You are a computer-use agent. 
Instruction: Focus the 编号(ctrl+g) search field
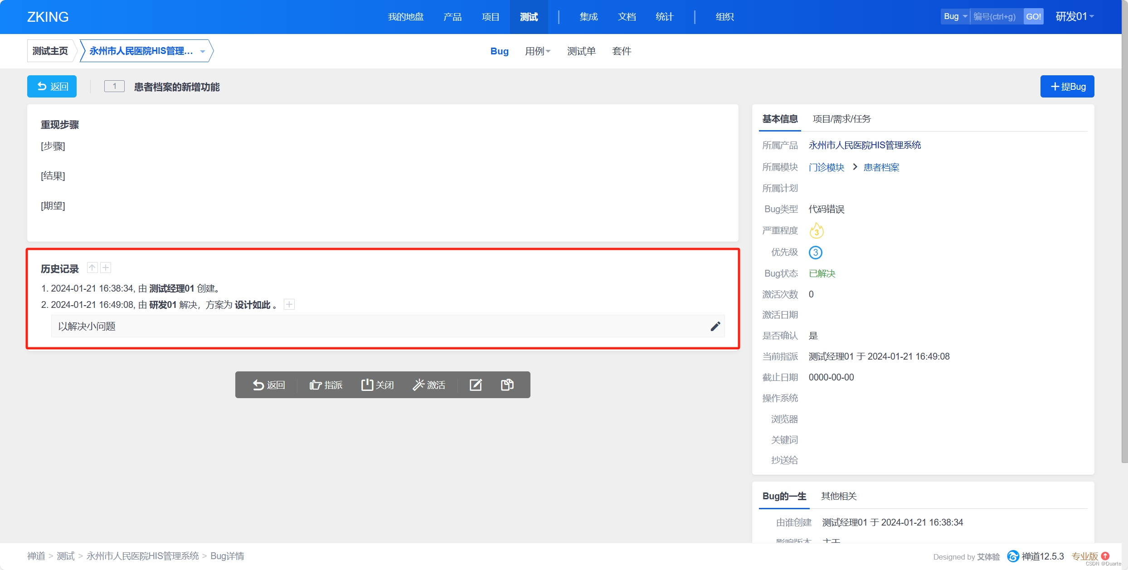996,17
